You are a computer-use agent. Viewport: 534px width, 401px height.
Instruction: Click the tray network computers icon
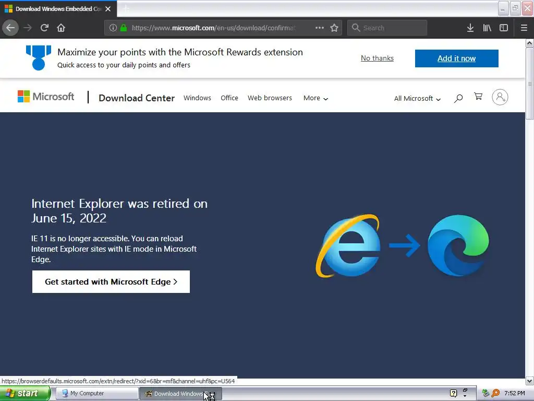pos(486,393)
